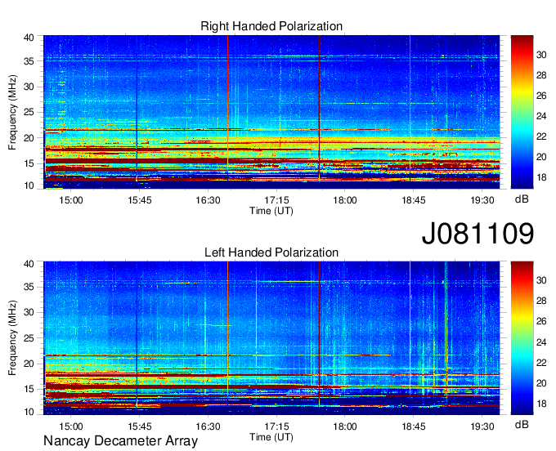Viewport: 556px width, 451px height.
Task: Click 18 dB label on Right Handed colorbar
Action: (x=541, y=177)
